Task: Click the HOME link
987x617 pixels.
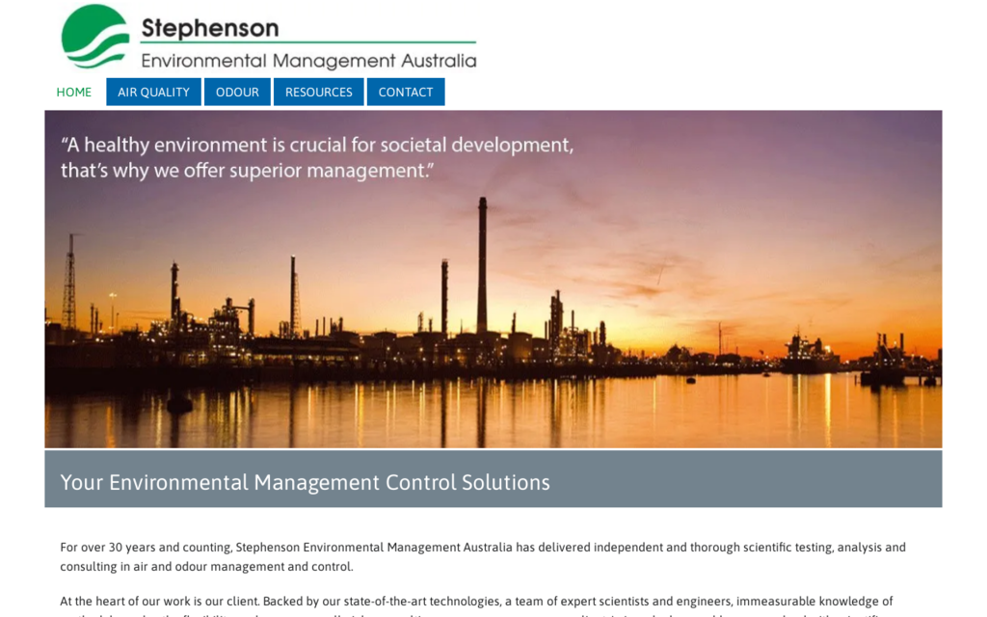Action: click(x=73, y=92)
